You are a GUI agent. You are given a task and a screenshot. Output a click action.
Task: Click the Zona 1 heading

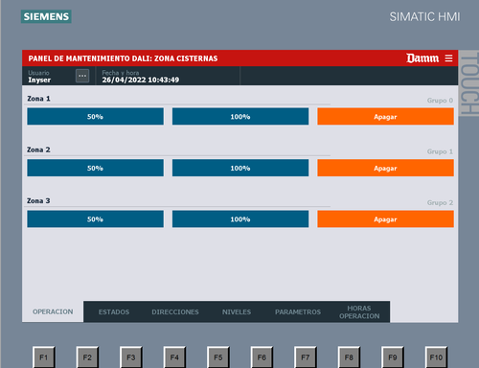click(x=38, y=99)
